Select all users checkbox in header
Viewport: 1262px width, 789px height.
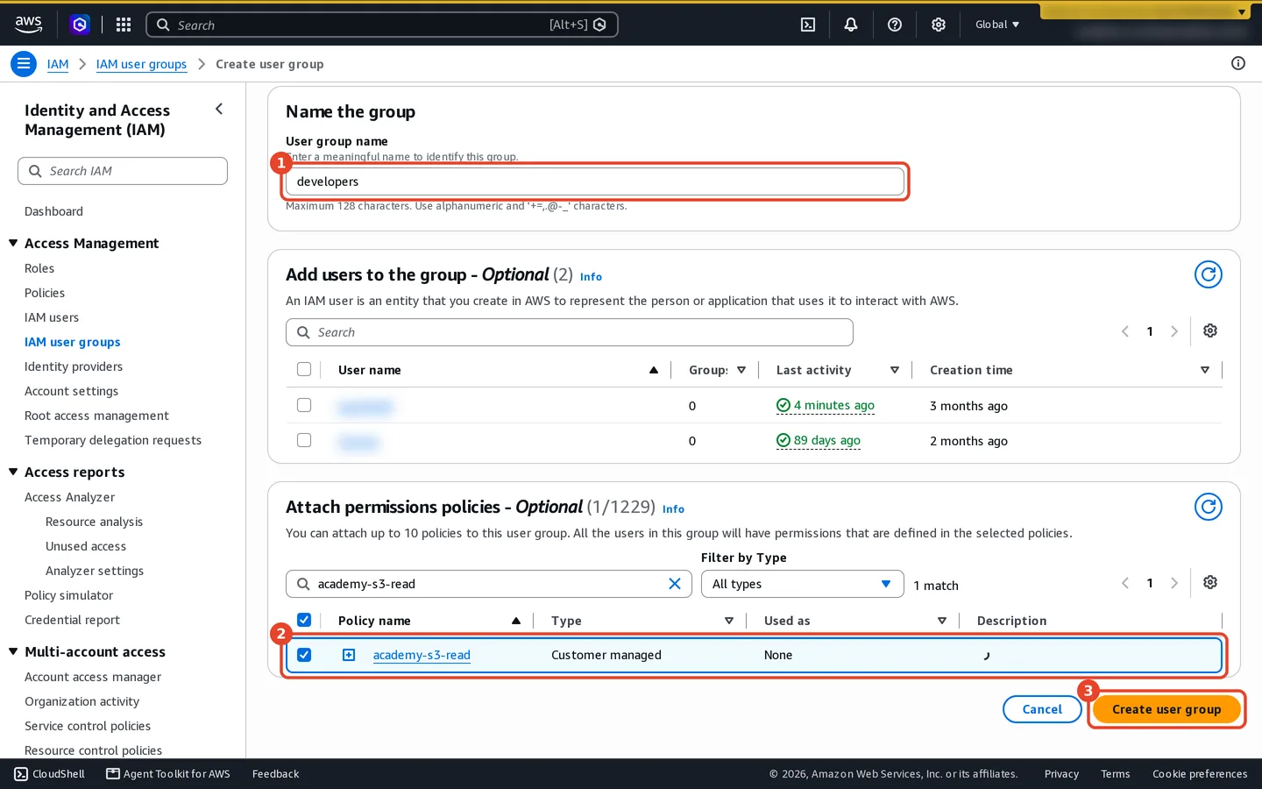304,369
